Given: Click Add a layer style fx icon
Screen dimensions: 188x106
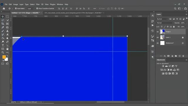Looking at the screenshot, I should (x=165, y=56).
